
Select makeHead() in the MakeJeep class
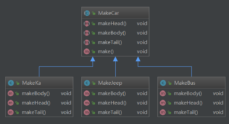coord(112,103)
